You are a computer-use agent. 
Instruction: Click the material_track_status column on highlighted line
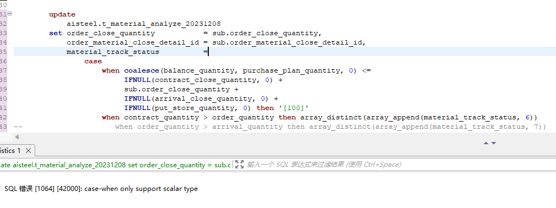113,52
